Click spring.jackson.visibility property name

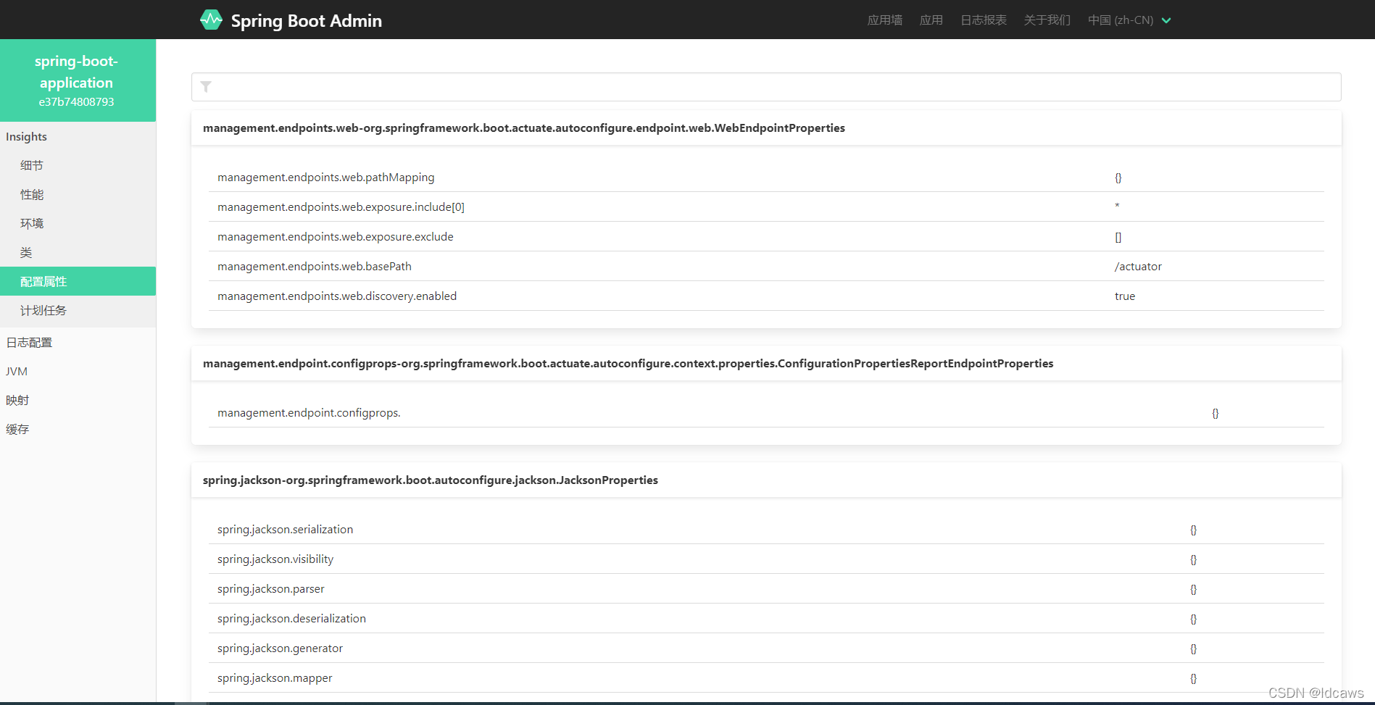[x=275, y=559]
